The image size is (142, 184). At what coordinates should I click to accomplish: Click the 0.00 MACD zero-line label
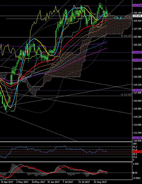[x=135, y=173]
